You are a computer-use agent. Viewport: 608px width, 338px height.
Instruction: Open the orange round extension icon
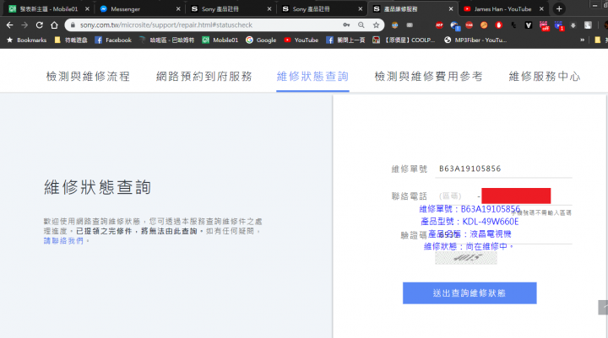click(484, 25)
